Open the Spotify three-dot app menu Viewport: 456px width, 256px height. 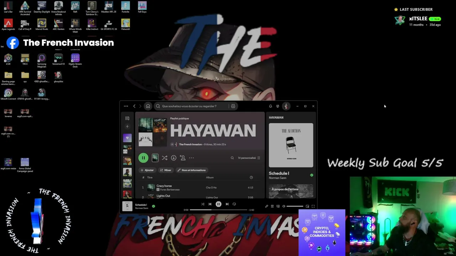point(126,106)
